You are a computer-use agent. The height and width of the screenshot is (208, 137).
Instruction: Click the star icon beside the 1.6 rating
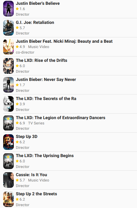coord(17,9)
